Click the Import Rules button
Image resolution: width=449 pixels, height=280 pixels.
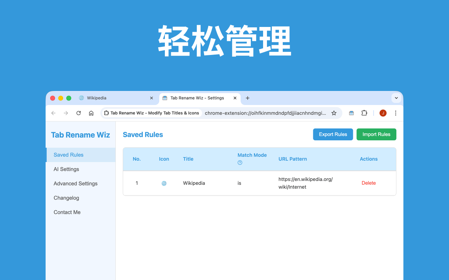376,134
